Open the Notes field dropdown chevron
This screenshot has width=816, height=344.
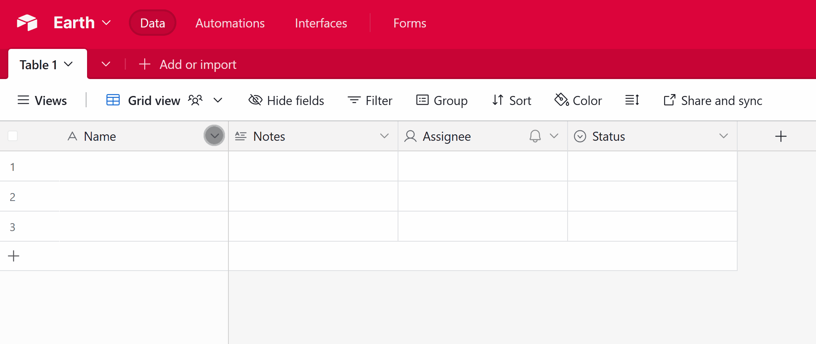click(x=384, y=136)
